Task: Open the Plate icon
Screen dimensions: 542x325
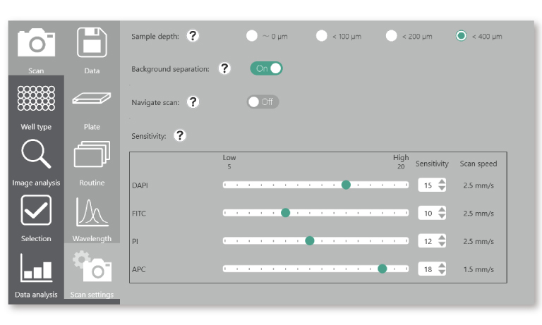Action: coord(92,100)
